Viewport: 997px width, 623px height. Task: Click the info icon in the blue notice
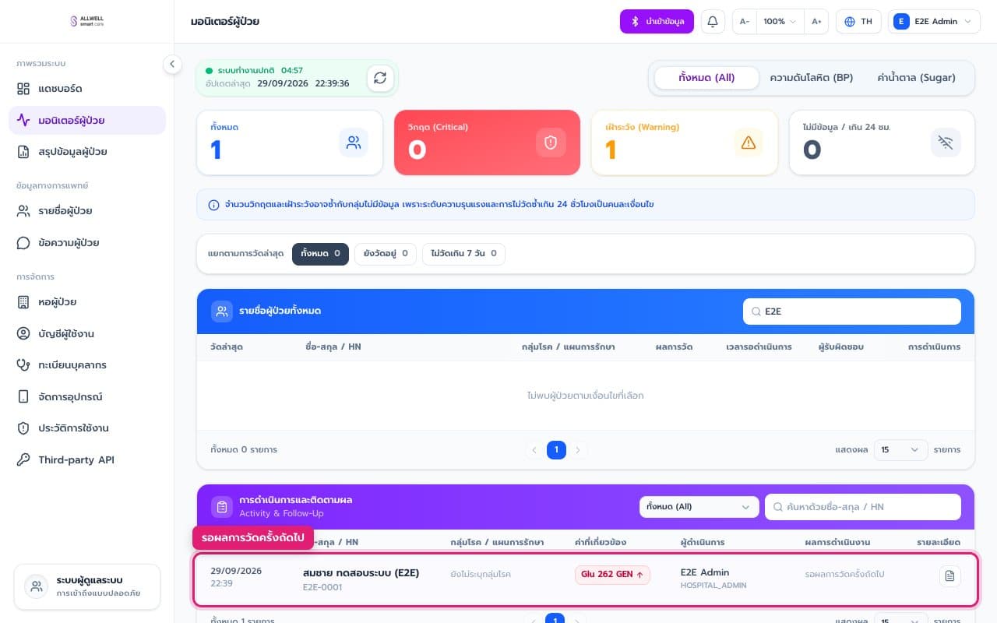[213, 205]
